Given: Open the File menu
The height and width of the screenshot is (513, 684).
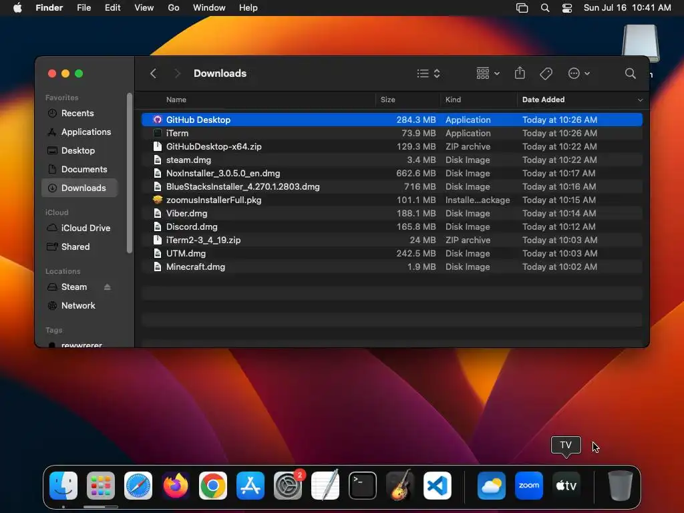Looking at the screenshot, I should point(83,8).
